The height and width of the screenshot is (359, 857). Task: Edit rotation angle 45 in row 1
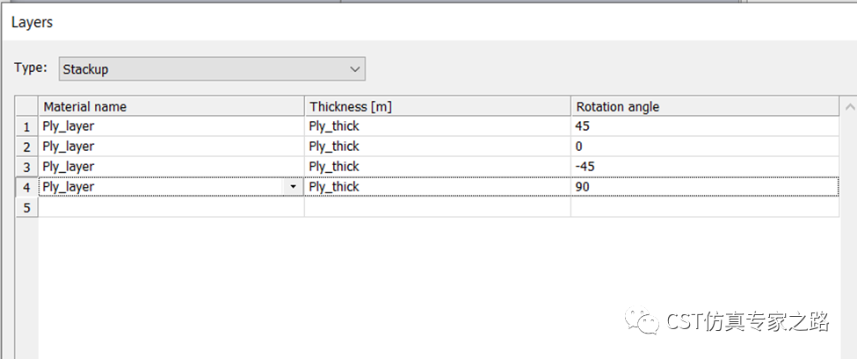point(705,126)
